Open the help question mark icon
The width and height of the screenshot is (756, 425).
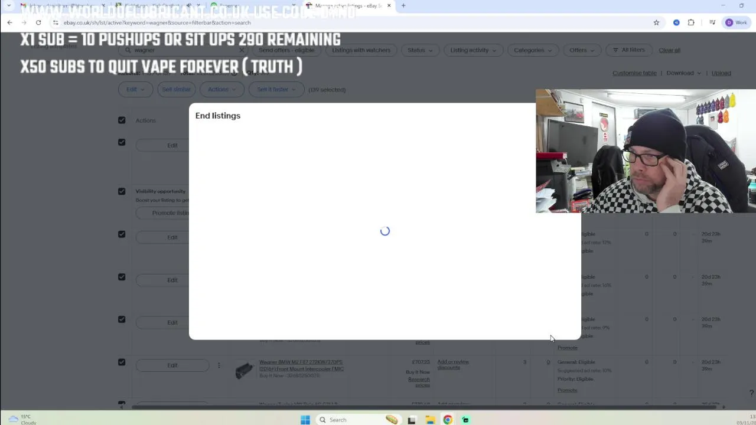tap(751, 393)
